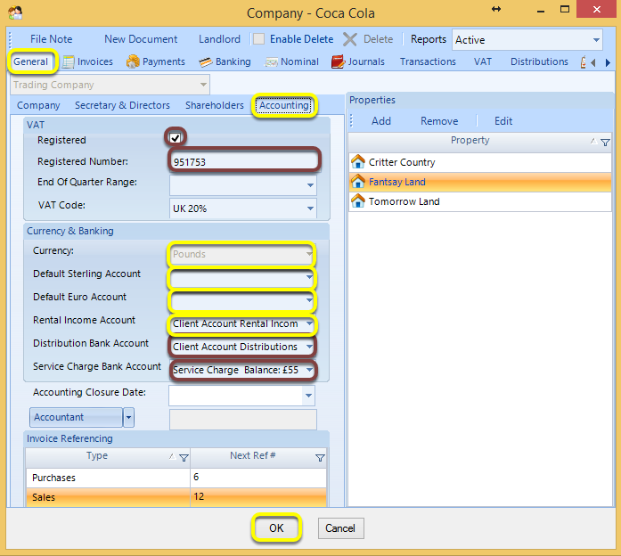This screenshot has height=556, width=621.
Task: Select the Purchases invoice reference row
Action: coord(176,478)
